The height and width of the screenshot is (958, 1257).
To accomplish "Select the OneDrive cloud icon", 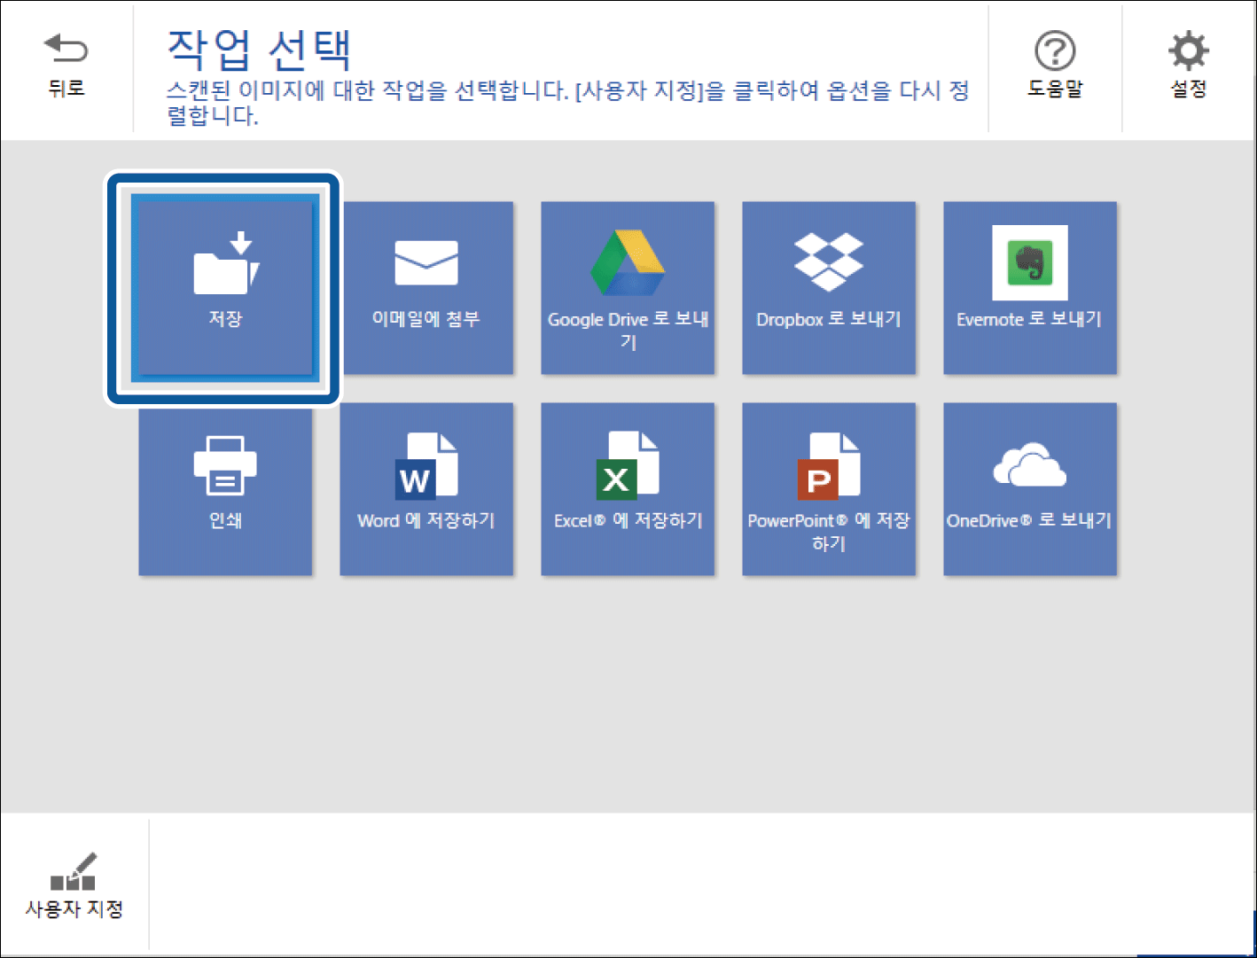I will (1029, 464).
